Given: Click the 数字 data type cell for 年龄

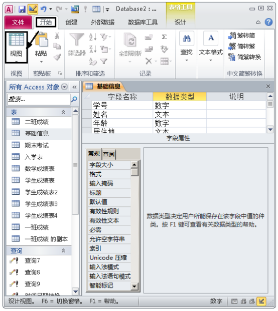Looking at the screenshot, I should [x=180, y=123].
